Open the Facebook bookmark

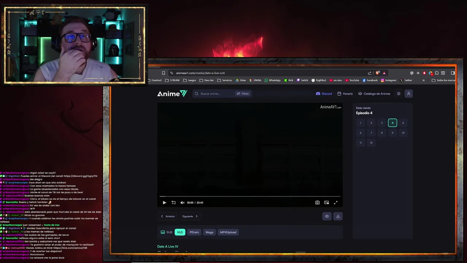(370, 80)
